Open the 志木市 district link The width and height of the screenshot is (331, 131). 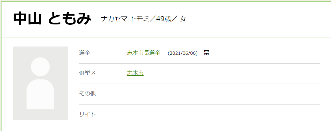pyautogui.click(x=135, y=73)
